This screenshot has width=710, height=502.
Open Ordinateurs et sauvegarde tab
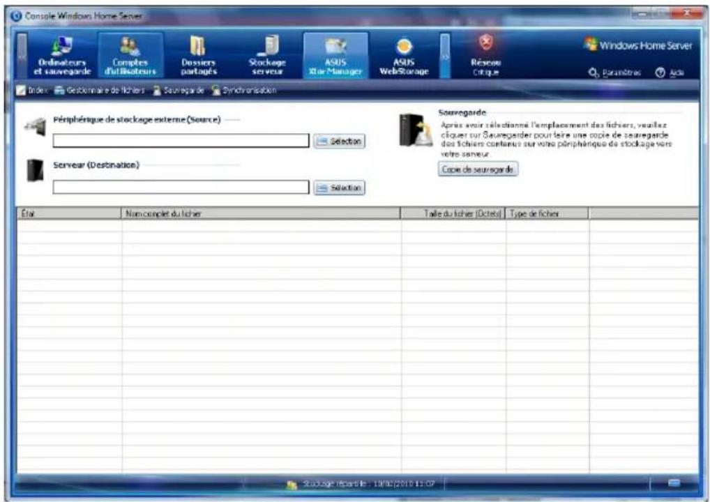tap(62, 56)
